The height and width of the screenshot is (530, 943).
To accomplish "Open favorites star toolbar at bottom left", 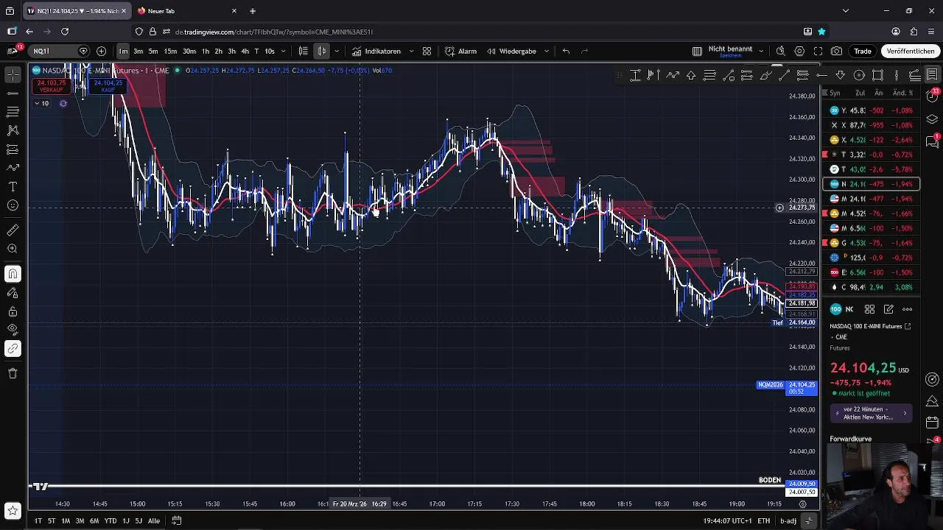I will (x=13, y=510).
